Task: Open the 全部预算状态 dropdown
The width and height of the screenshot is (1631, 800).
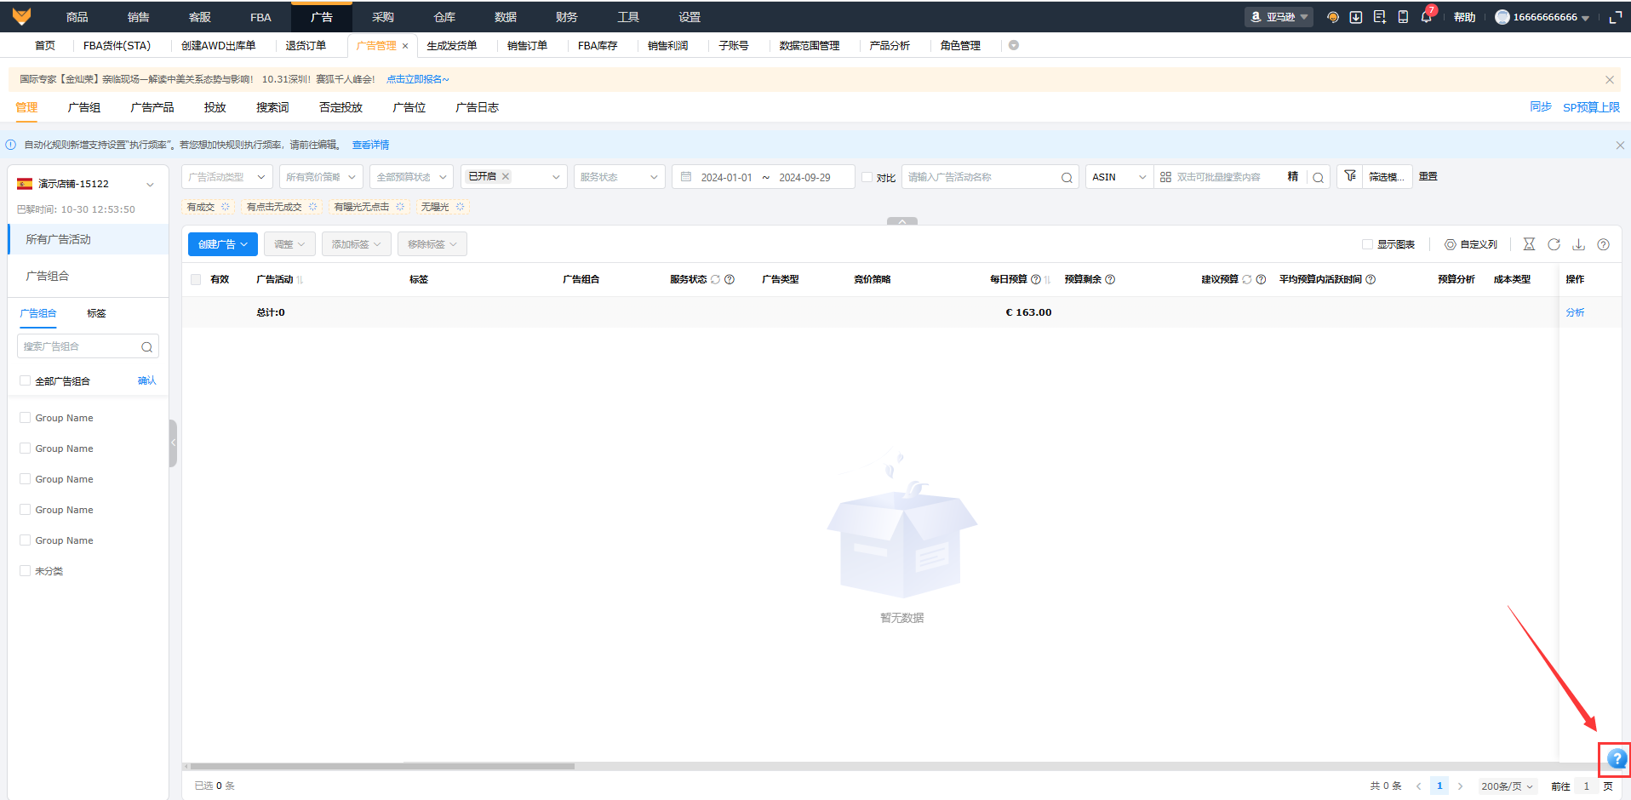Action: [412, 177]
